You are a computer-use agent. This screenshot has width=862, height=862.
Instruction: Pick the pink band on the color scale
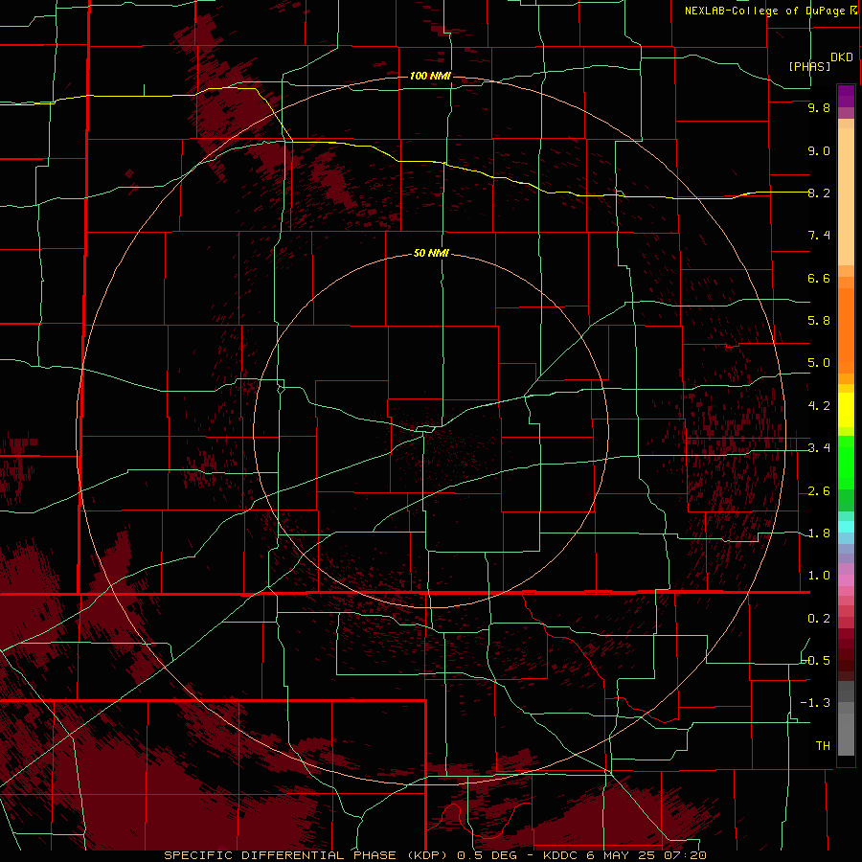pyautogui.click(x=846, y=580)
